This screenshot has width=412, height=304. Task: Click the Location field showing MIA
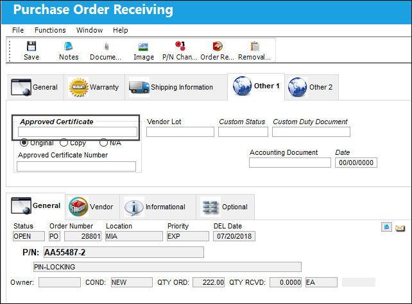134,236
